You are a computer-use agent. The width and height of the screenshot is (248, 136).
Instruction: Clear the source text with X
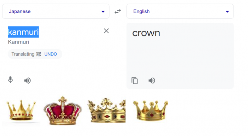[106, 31]
